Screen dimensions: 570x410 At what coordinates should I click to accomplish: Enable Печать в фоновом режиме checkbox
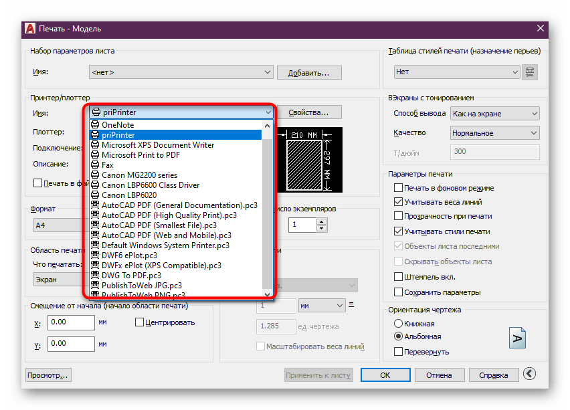[399, 189]
